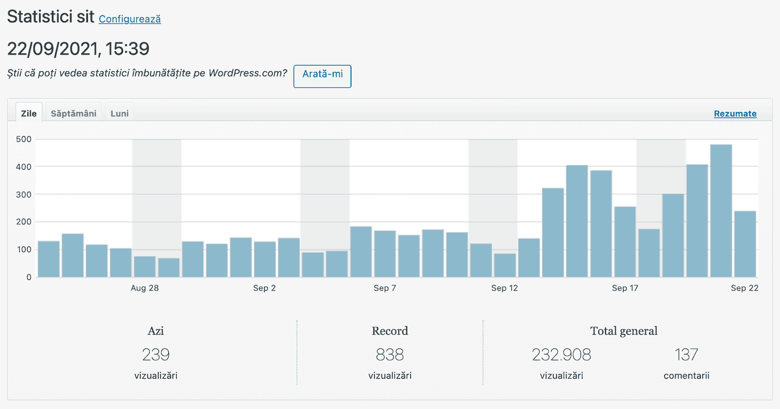
Task: Select the Sep 12 chart bar
Action: click(505, 265)
